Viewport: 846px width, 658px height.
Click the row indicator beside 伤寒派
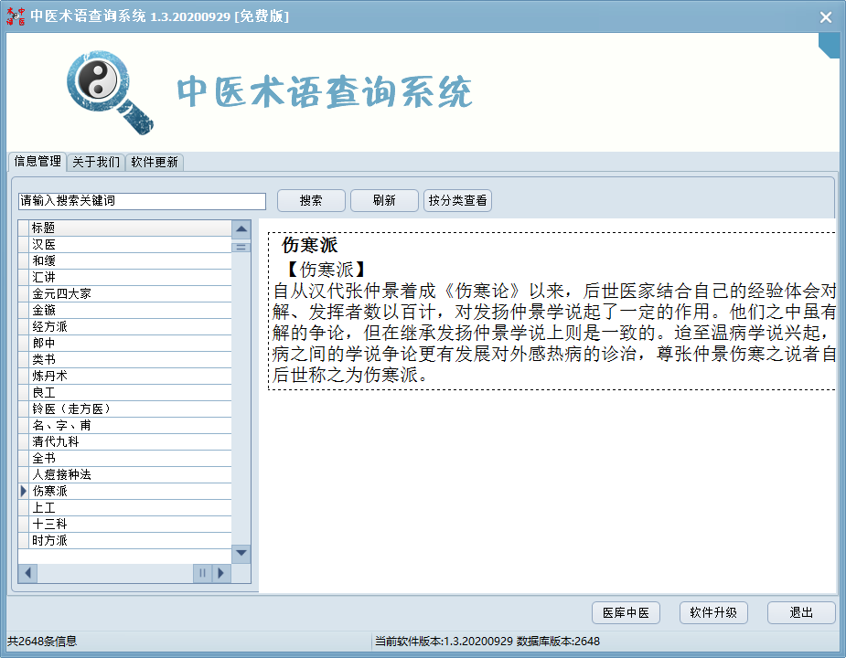pyautogui.click(x=23, y=492)
